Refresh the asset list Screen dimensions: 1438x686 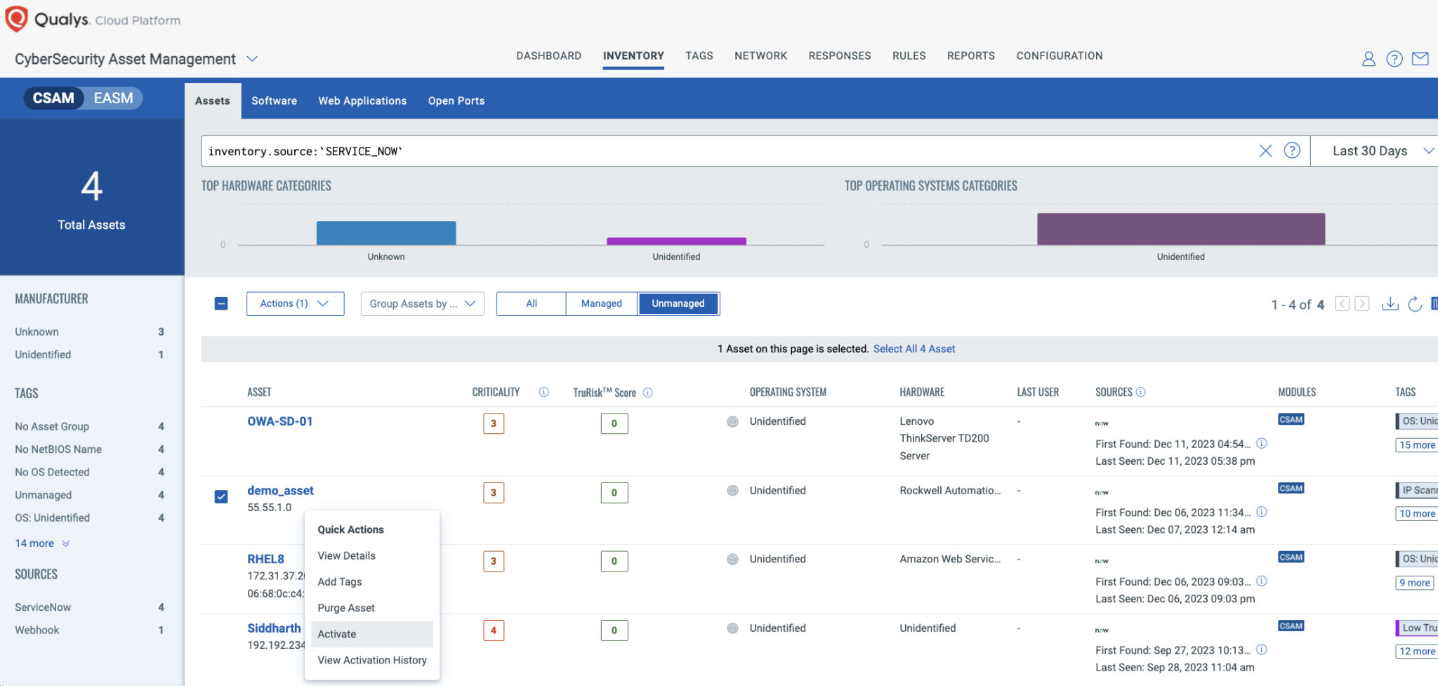(x=1415, y=303)
